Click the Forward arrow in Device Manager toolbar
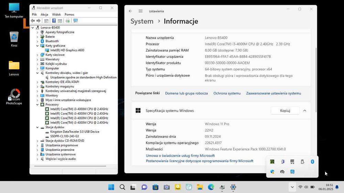Viewport: 344px width, 193px height. coord(39,21)
